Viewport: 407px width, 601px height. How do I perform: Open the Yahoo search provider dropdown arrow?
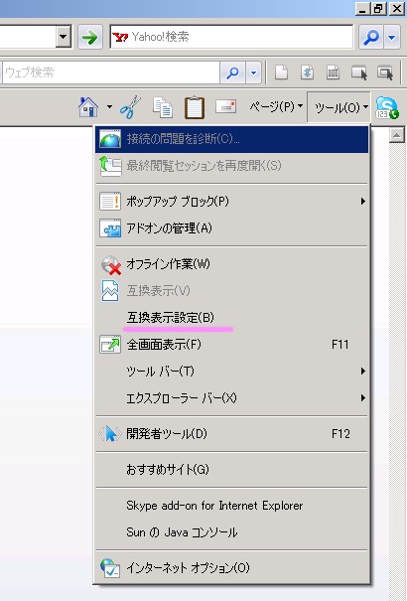[x=392, y=37]
